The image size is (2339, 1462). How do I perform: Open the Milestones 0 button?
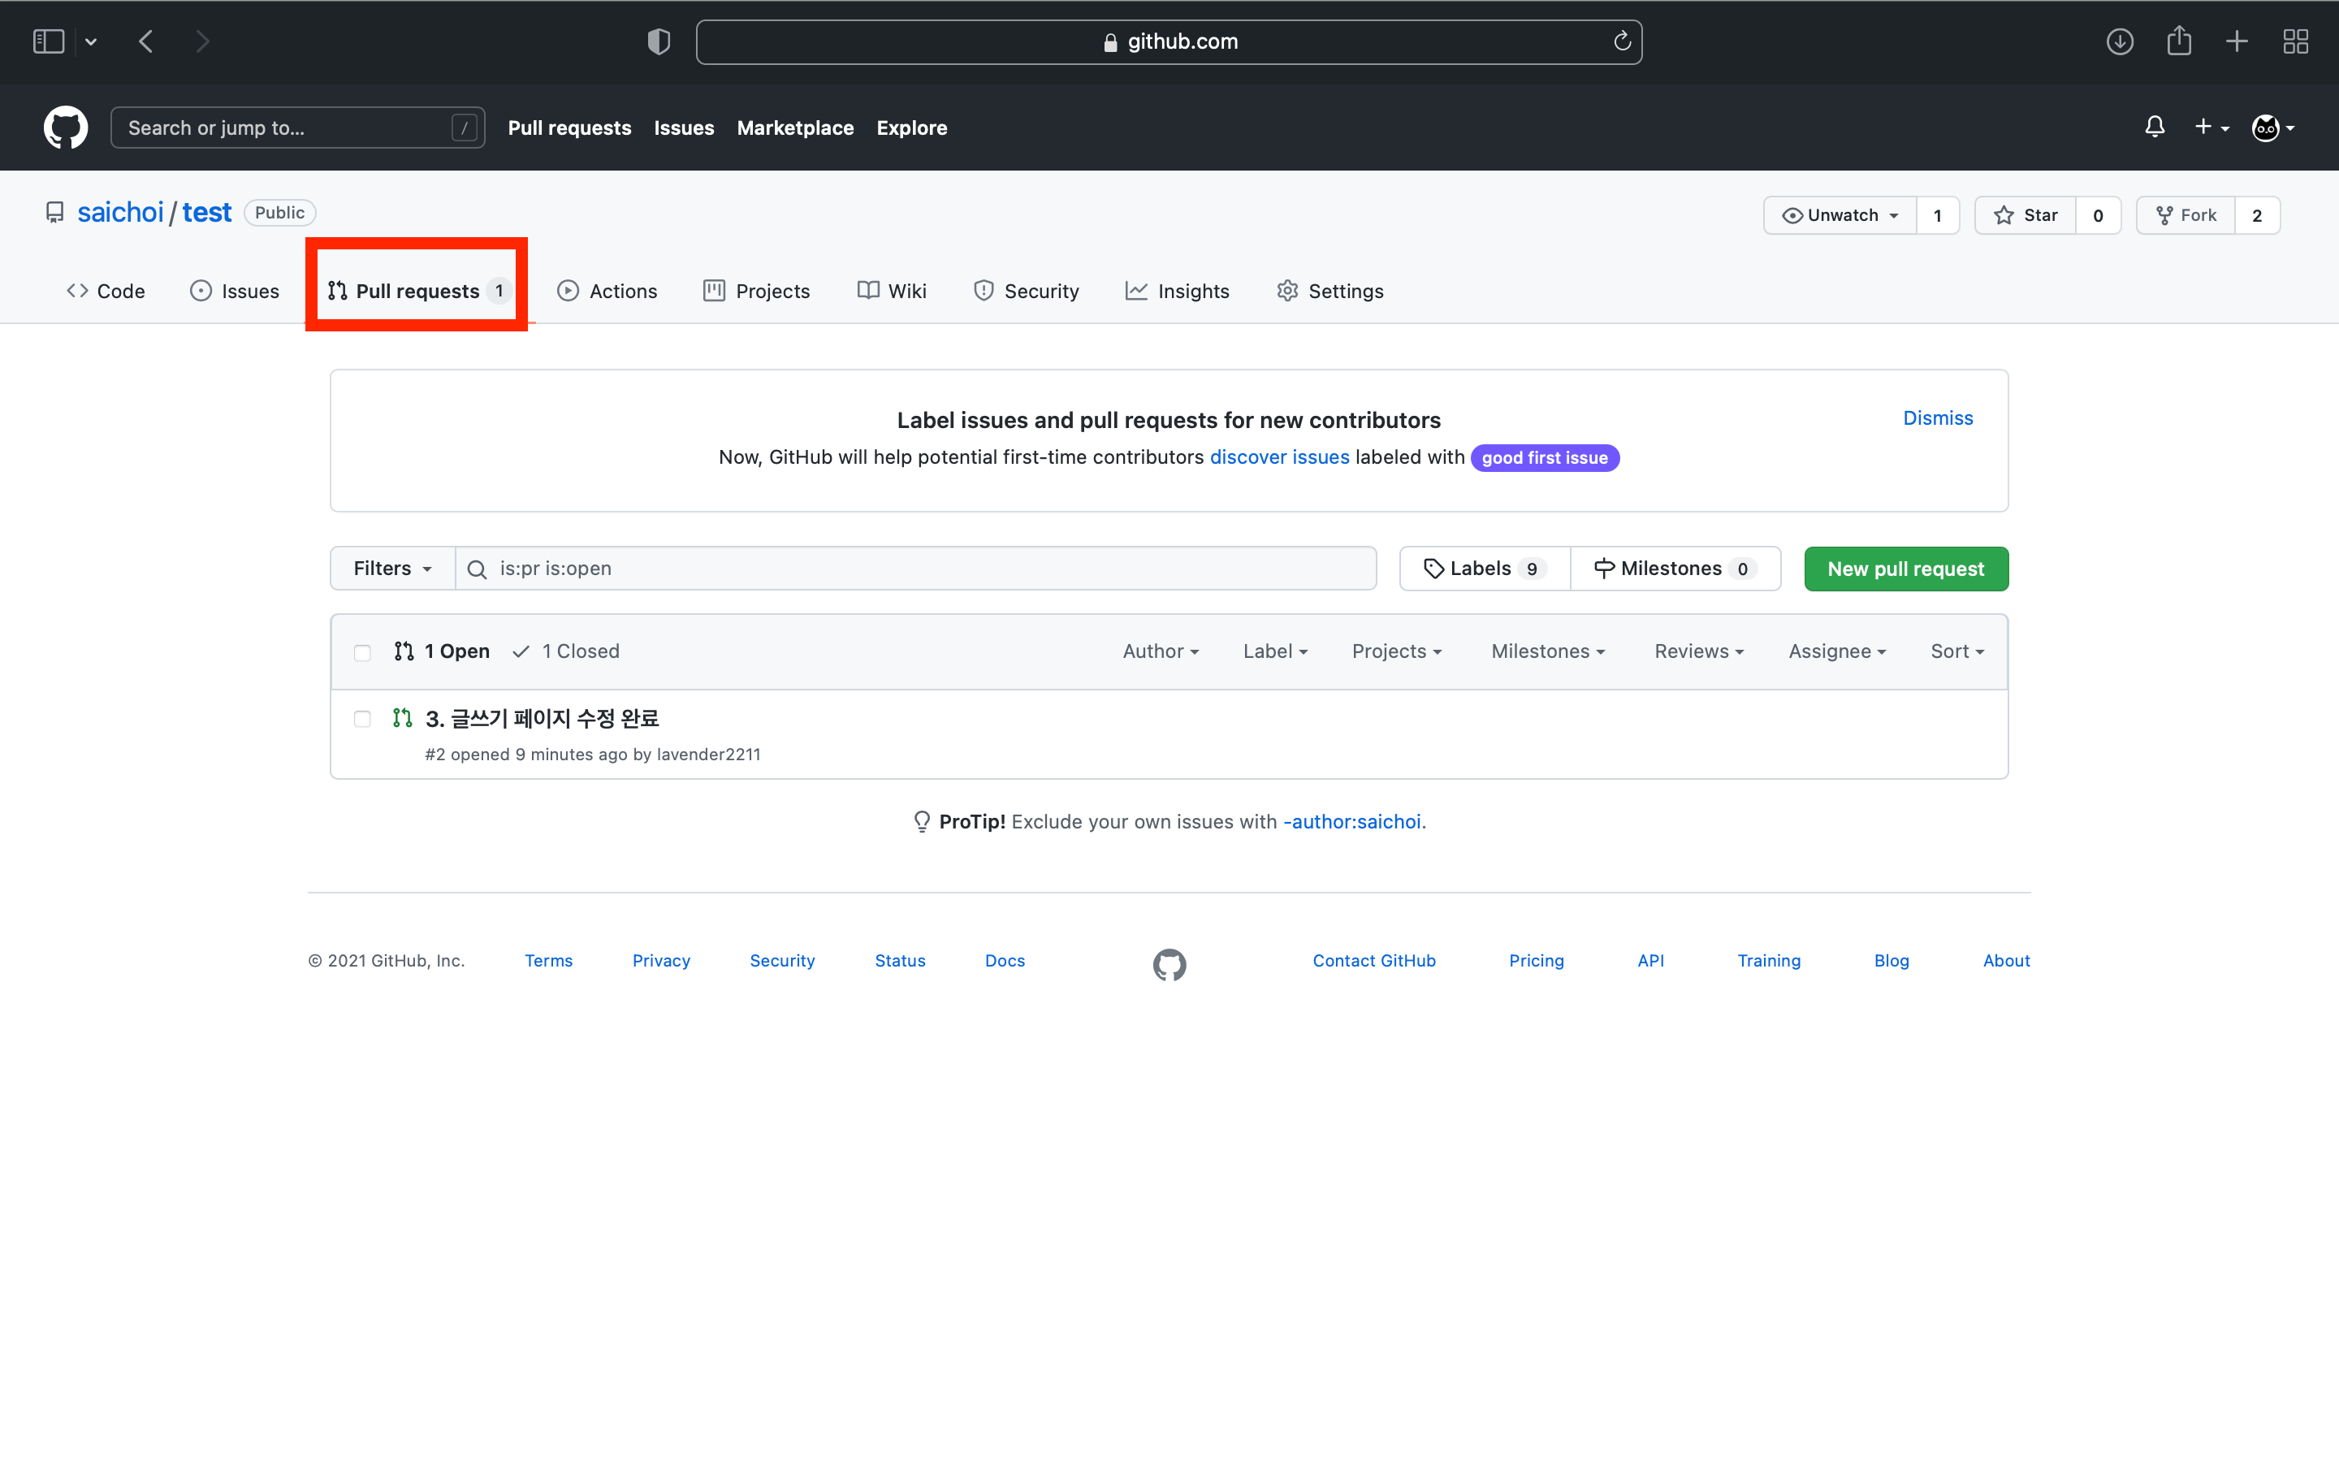[1675, 569]
